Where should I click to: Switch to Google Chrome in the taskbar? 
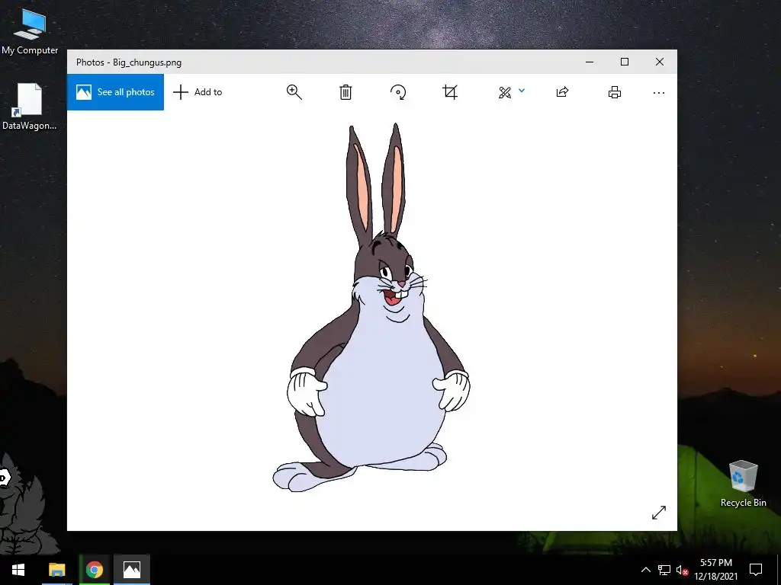[x=94, y=570]
